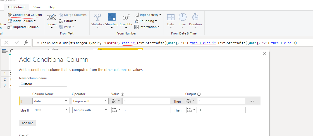
Task: Click the New column name field
Action: pos(43,84)
